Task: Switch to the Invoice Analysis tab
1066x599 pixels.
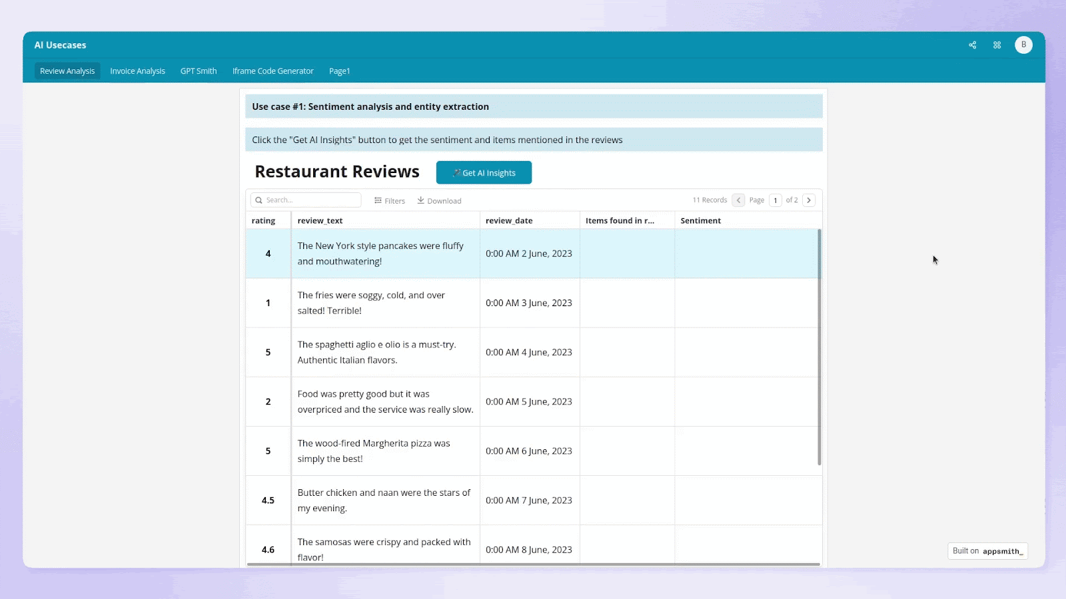Action: [x=137, y=71]
